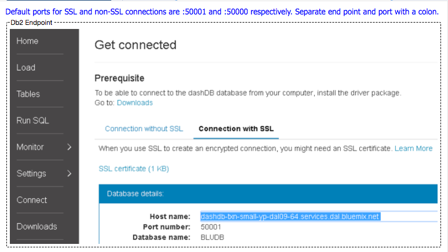
Task: Open the Home sidebar item
Action: (x=27, y=41)
